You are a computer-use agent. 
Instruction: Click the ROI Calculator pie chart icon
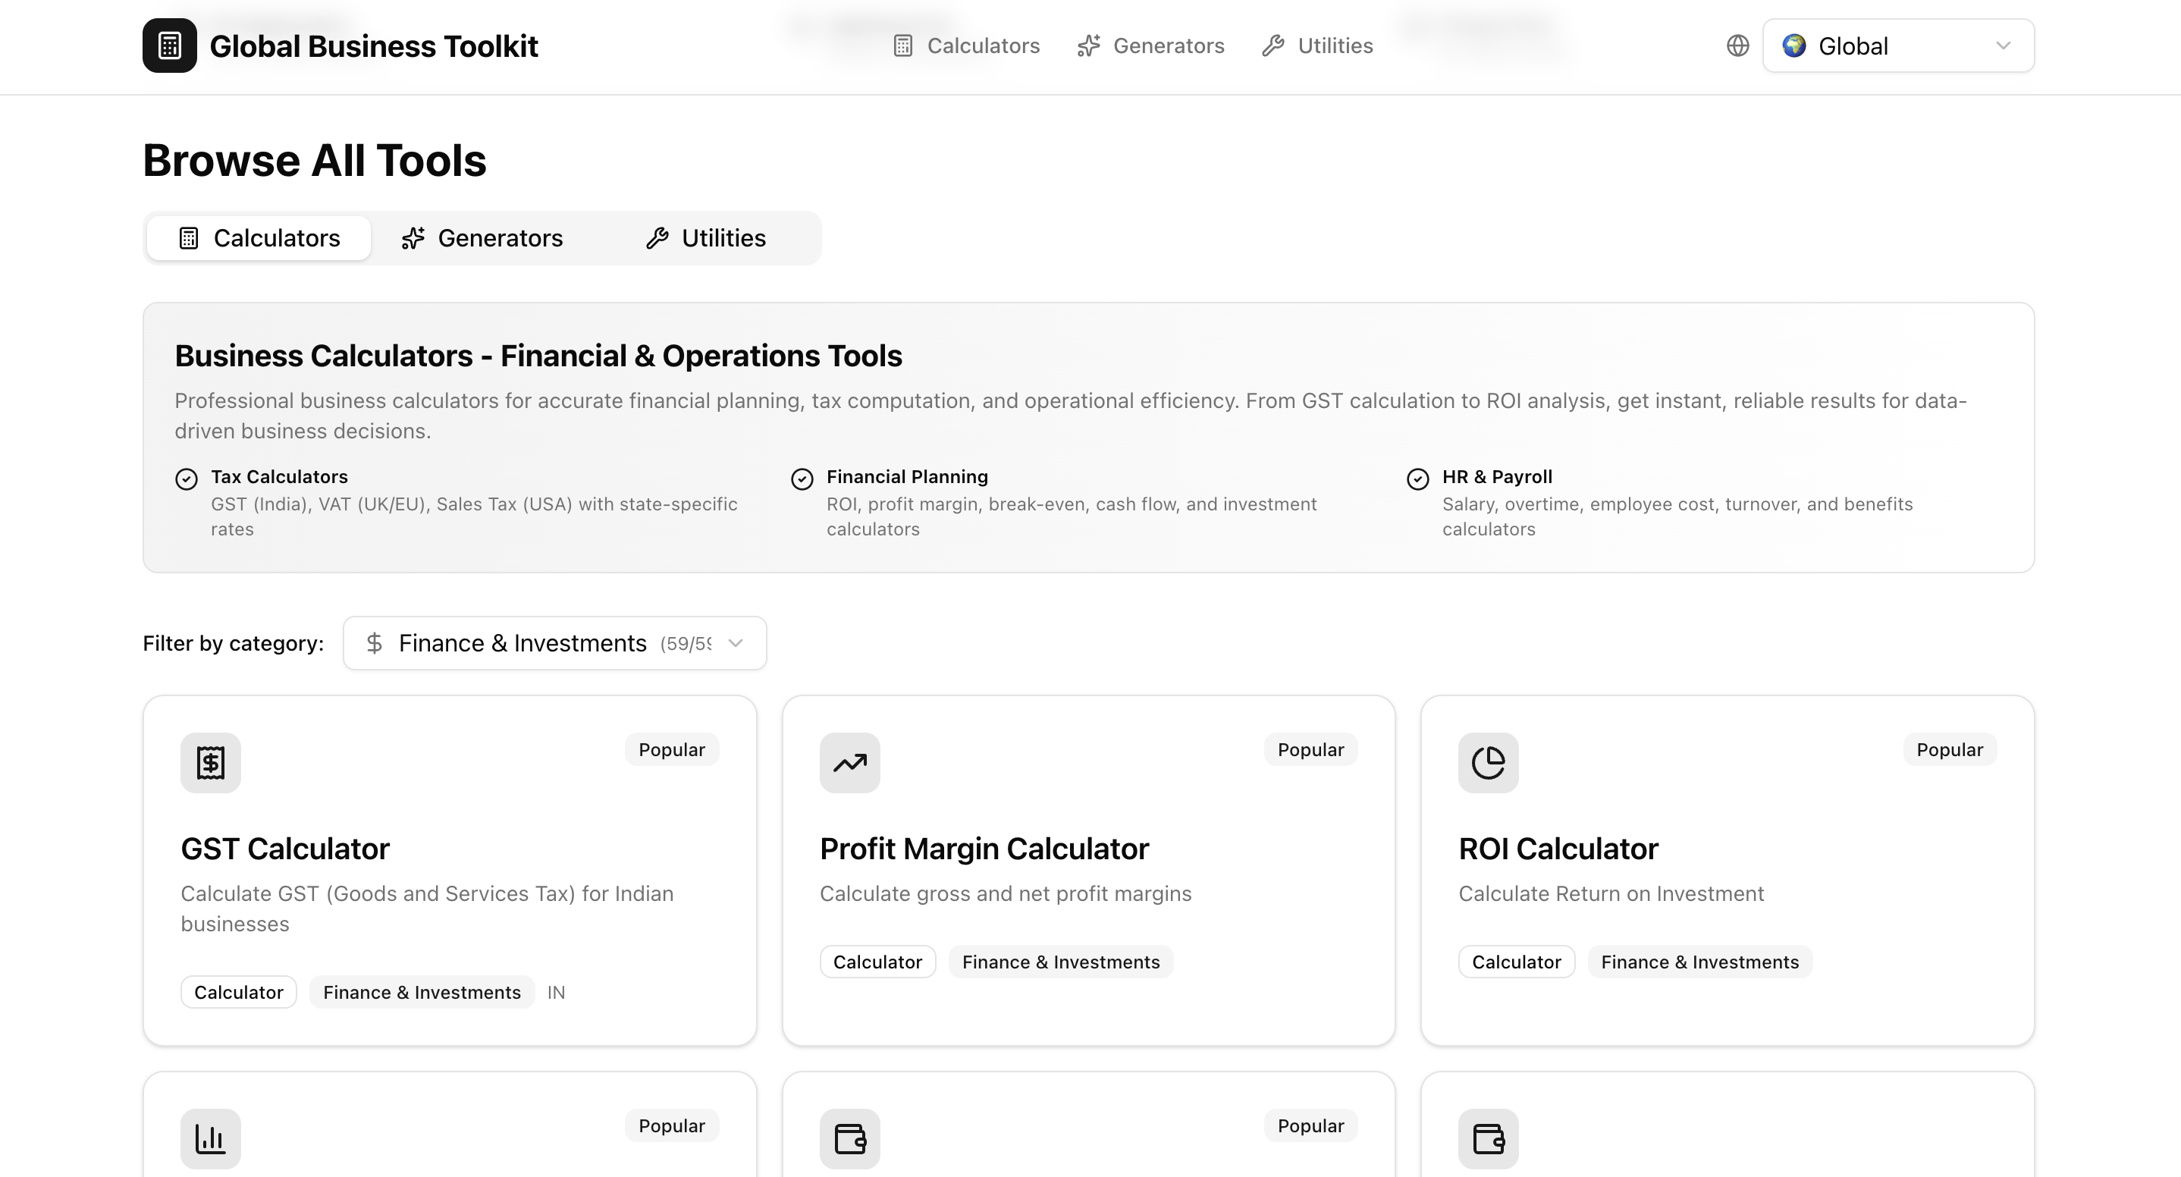coord(1488,763)
